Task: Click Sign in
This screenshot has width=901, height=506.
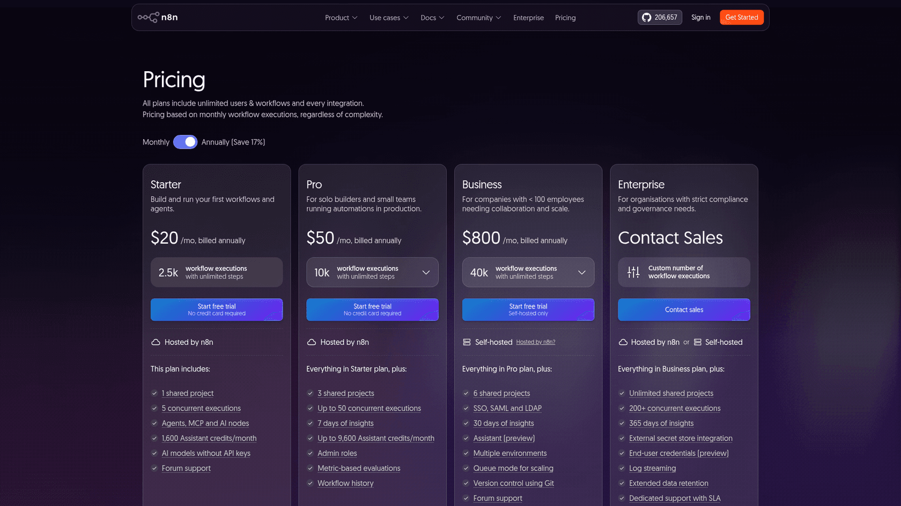Action: [700, 17]
